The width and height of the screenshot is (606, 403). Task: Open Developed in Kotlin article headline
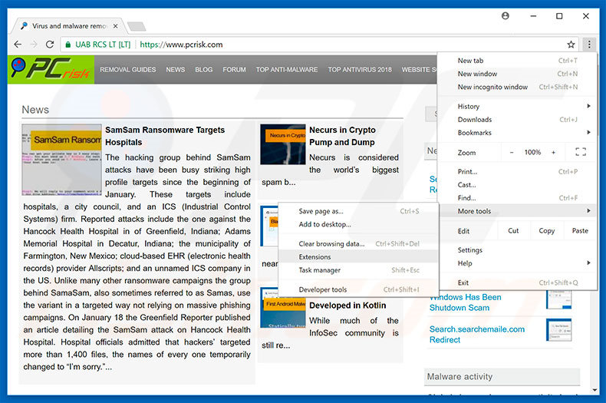(x=347, y=306)
